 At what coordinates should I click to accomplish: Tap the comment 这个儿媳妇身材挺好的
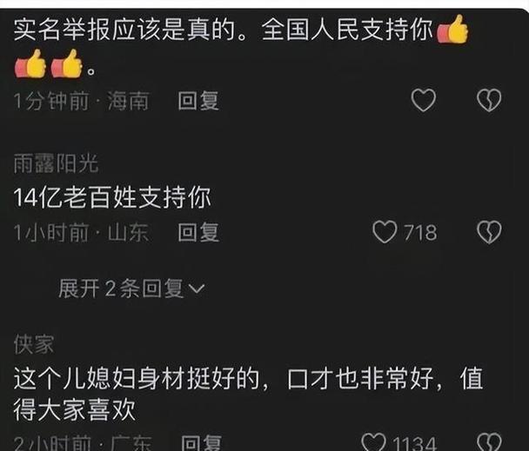tap(249, 394)
